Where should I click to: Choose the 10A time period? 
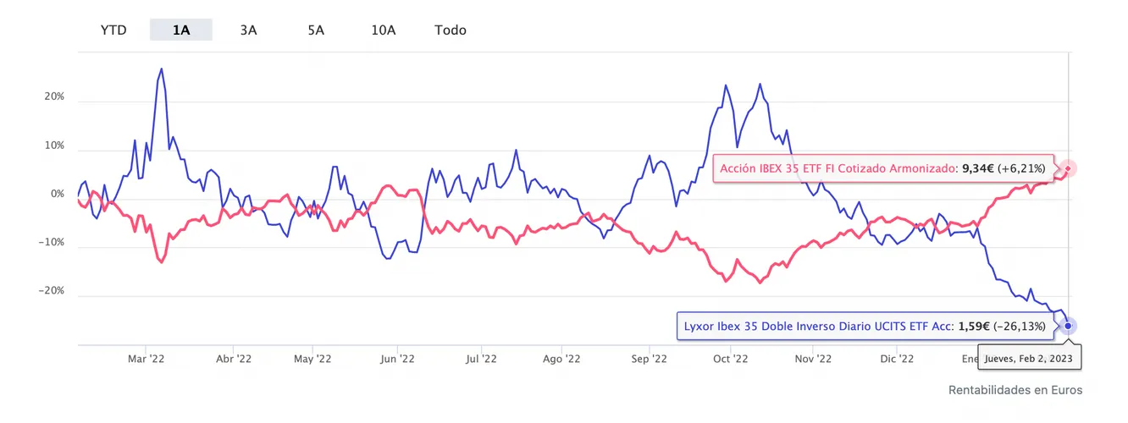383,30
